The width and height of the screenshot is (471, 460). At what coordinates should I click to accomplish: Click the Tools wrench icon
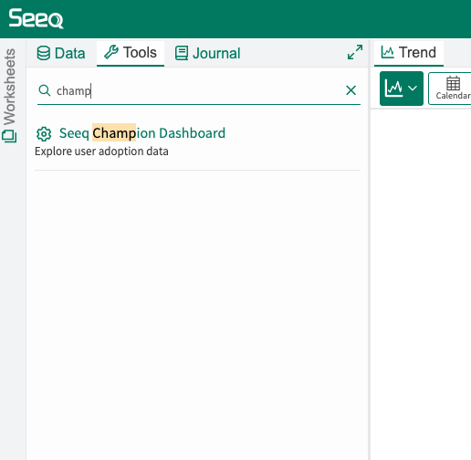click(x=111, y=52)
